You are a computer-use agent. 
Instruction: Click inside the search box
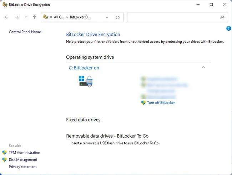[x=173, y=17]
